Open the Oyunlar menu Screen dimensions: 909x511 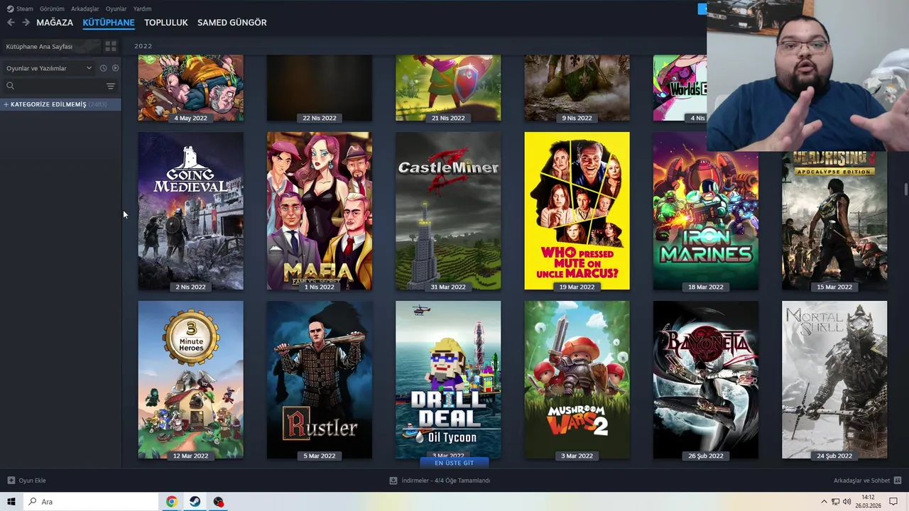[x=116, y=9]
